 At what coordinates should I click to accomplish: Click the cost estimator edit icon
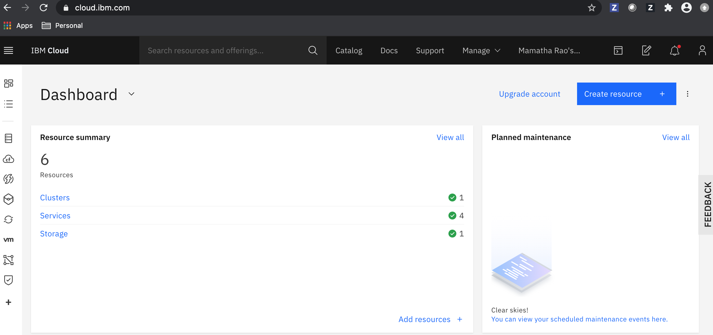[x=646, y=51]
